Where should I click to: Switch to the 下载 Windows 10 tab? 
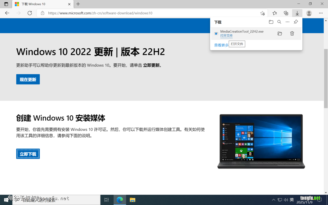tap(41, 4)
